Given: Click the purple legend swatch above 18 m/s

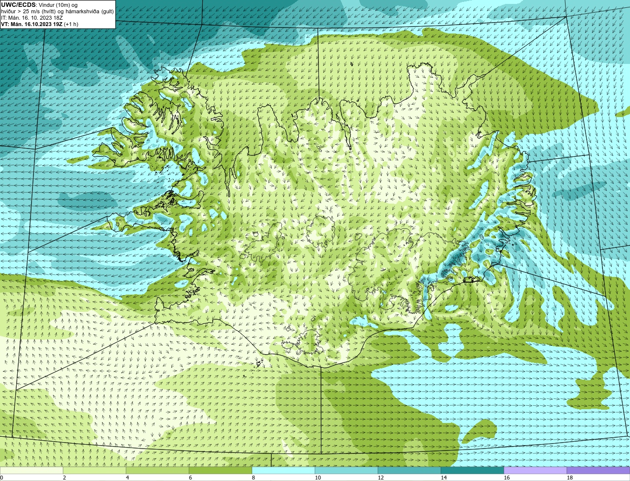Looking at the screenshot, I should click(598, 470).
